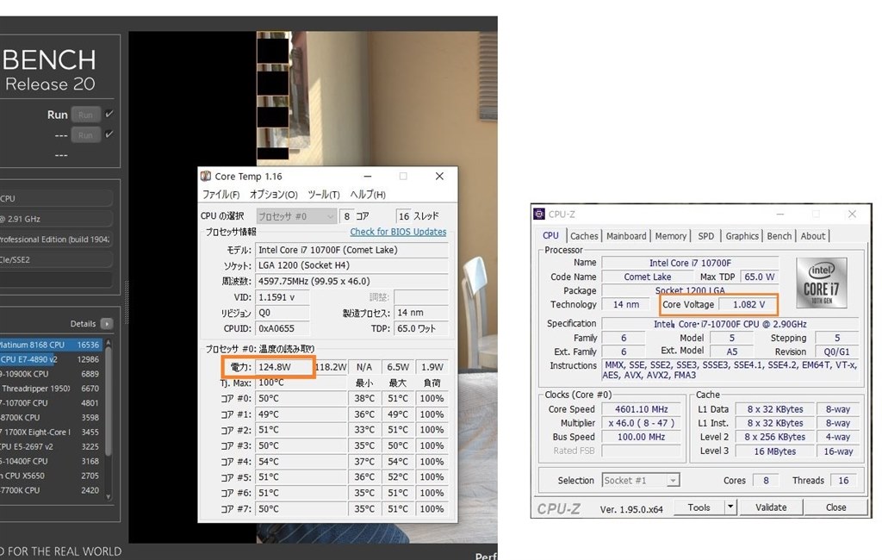
Task: Open the ツール(T) menu in Core Temp
Action: tap(324, 194)
